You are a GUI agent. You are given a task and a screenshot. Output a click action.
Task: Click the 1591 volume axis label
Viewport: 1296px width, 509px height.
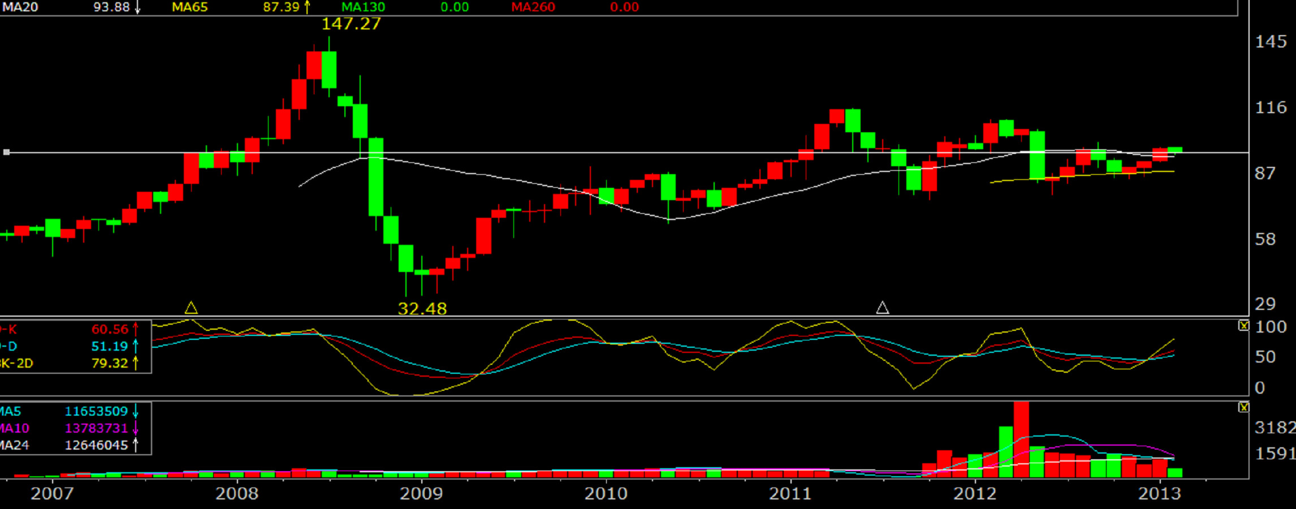(x=1275, y=454)
